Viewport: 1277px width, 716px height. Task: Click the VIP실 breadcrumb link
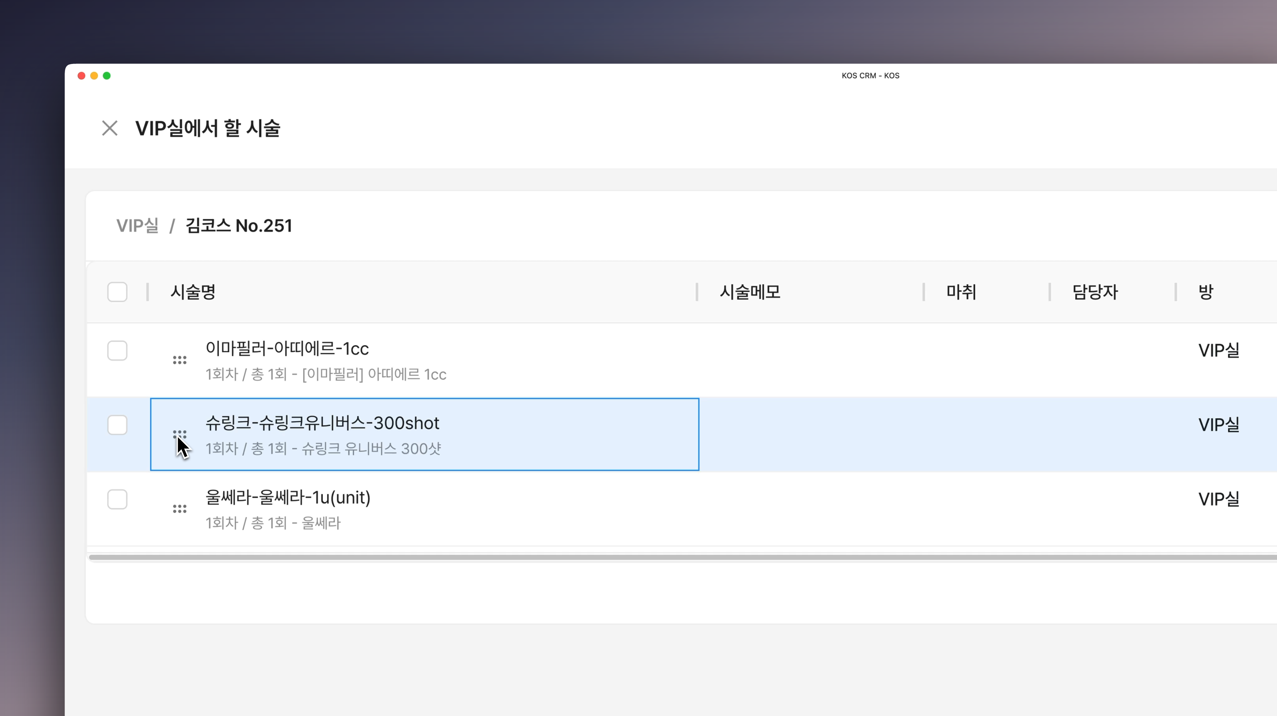pyautogui.click(x=137, y=225)
